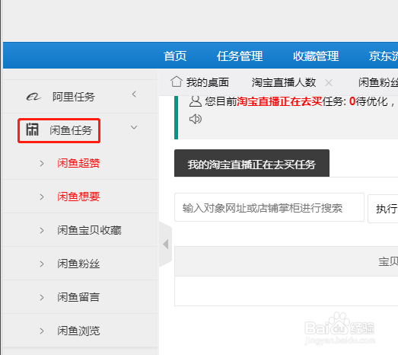Open the 闲鱼超赞 submenu item
This screenshot has width=398, height=355.
[x=78, y=163]
